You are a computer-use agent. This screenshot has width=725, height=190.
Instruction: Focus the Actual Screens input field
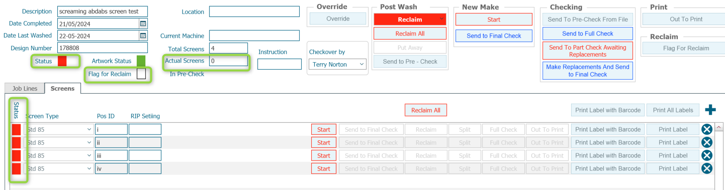click(x=229, y=61)
